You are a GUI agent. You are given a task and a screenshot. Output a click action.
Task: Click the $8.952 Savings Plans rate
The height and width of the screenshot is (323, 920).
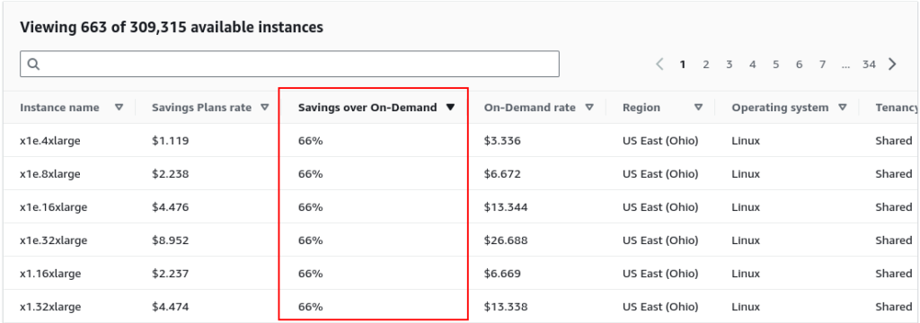click(170, 240)
